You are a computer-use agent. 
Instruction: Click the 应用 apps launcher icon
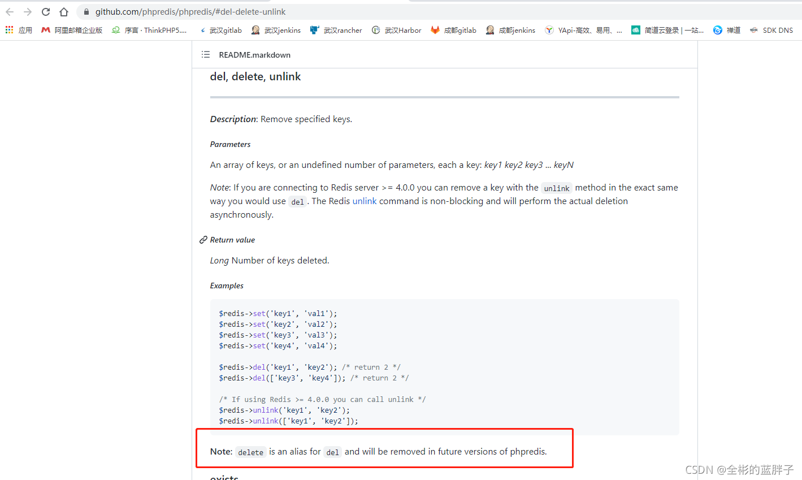click(9, 30)
